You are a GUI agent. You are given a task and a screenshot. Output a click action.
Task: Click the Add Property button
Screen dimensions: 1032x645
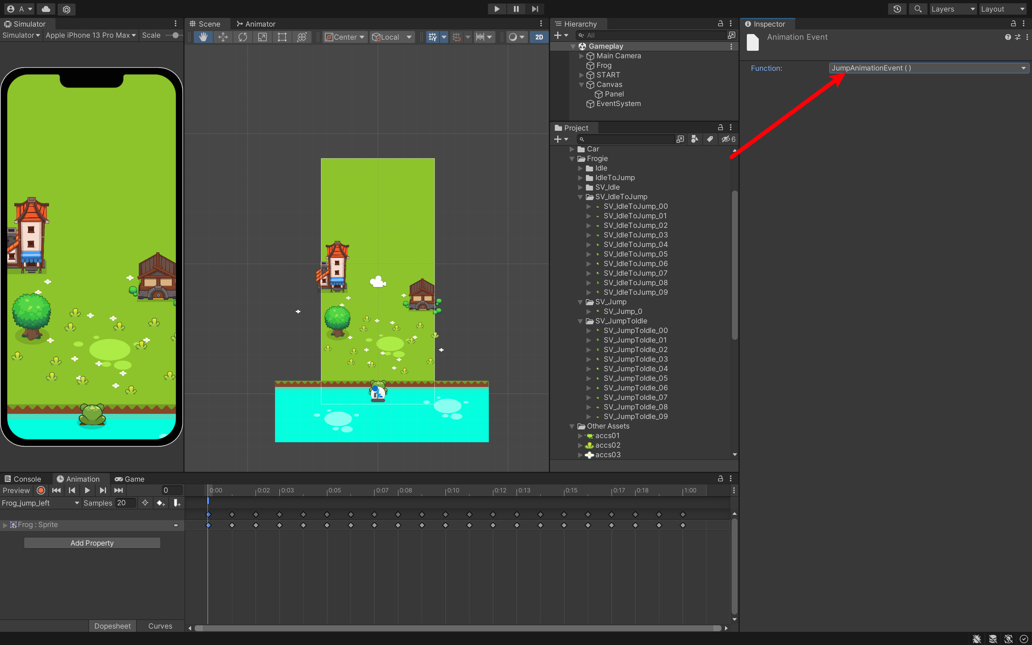(92, 543)
